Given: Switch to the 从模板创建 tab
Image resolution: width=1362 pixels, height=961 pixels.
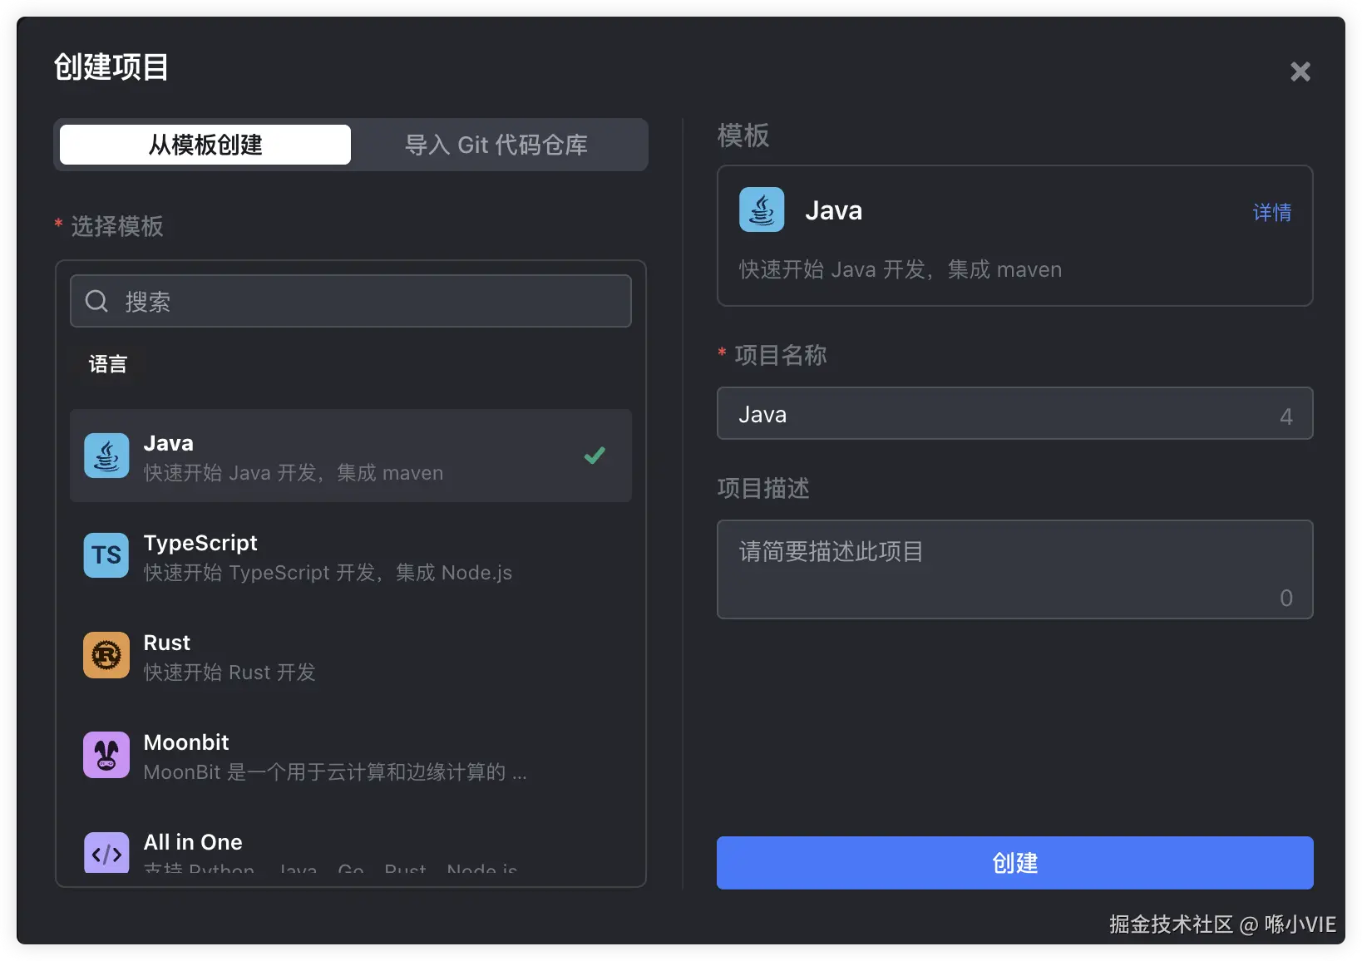Looking at the screenshot, I should point(205,145).
